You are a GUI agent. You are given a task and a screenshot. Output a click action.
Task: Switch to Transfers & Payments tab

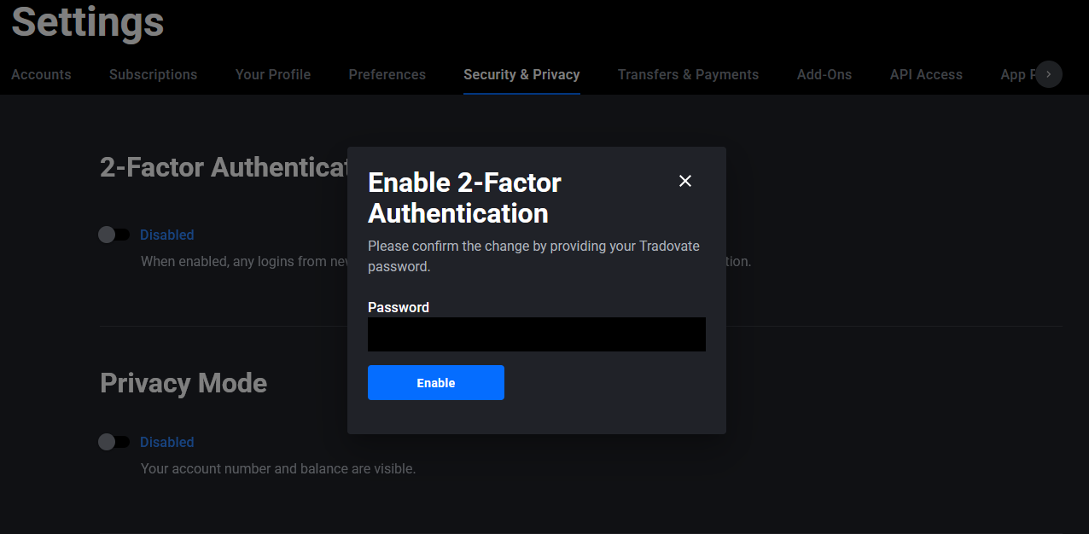pos(688,74)
